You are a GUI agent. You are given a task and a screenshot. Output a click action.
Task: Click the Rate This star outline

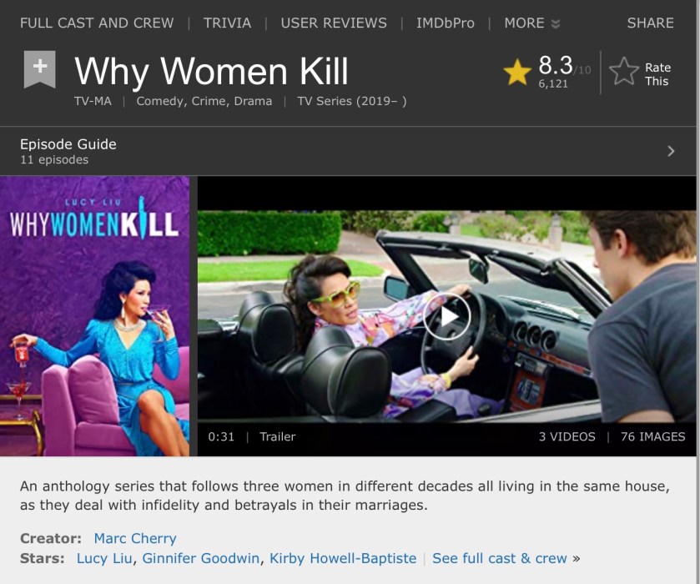624,72
